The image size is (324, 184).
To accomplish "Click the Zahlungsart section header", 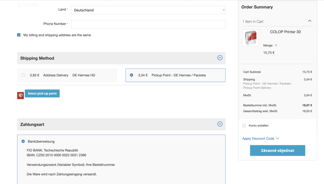I will (x=32, y=124).
